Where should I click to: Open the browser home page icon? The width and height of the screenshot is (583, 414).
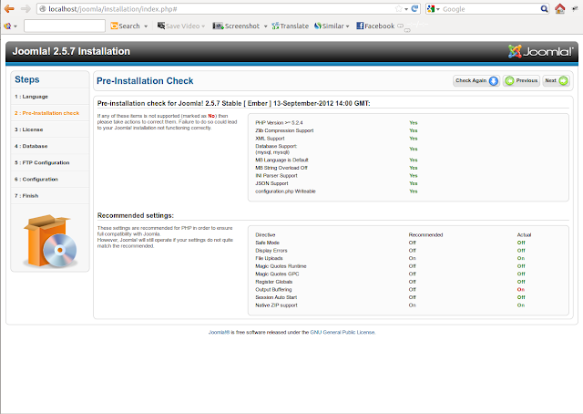pyautogui.click(x=559, y=8)
